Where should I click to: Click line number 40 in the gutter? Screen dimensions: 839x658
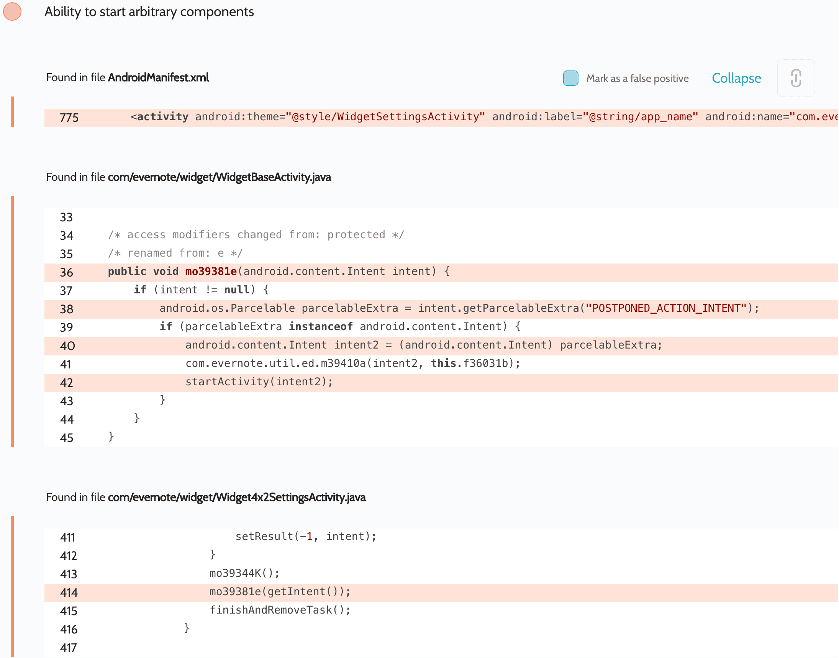coord(67,345)
